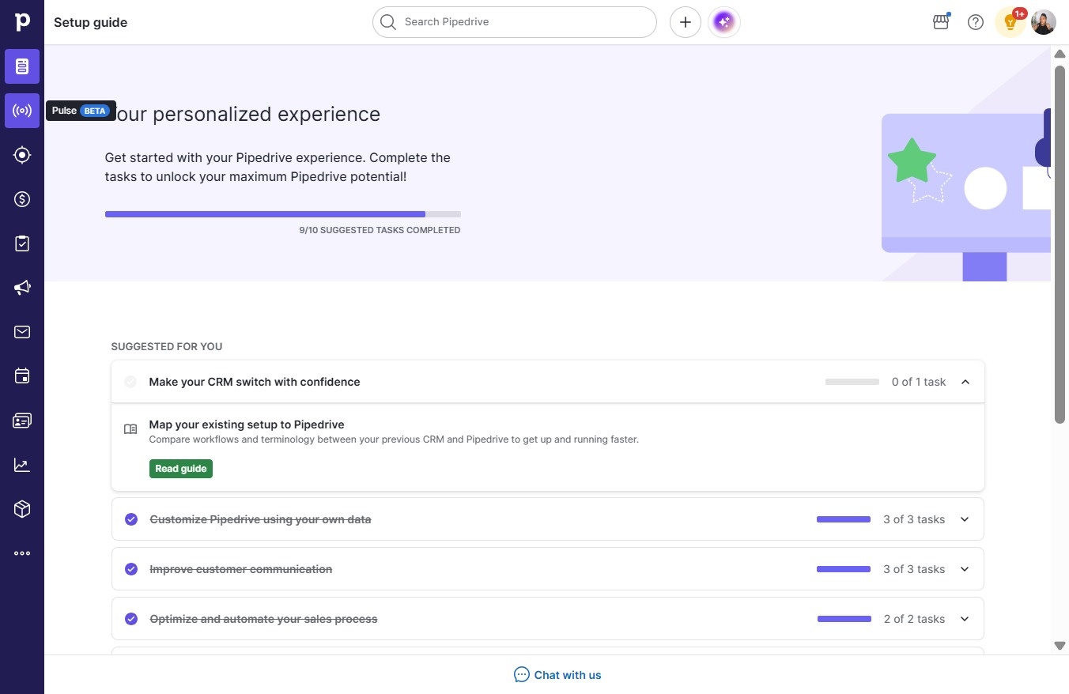Viewport: 1069px width, 694px height.
Task: Click the Improve customer communication title
Action: click(x=241, y=569)
